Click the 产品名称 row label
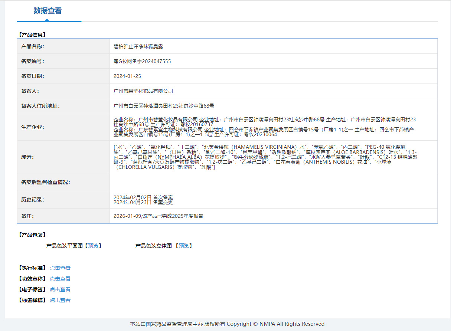The height and width of the screenshot is (331, 451). coord(33,46)
